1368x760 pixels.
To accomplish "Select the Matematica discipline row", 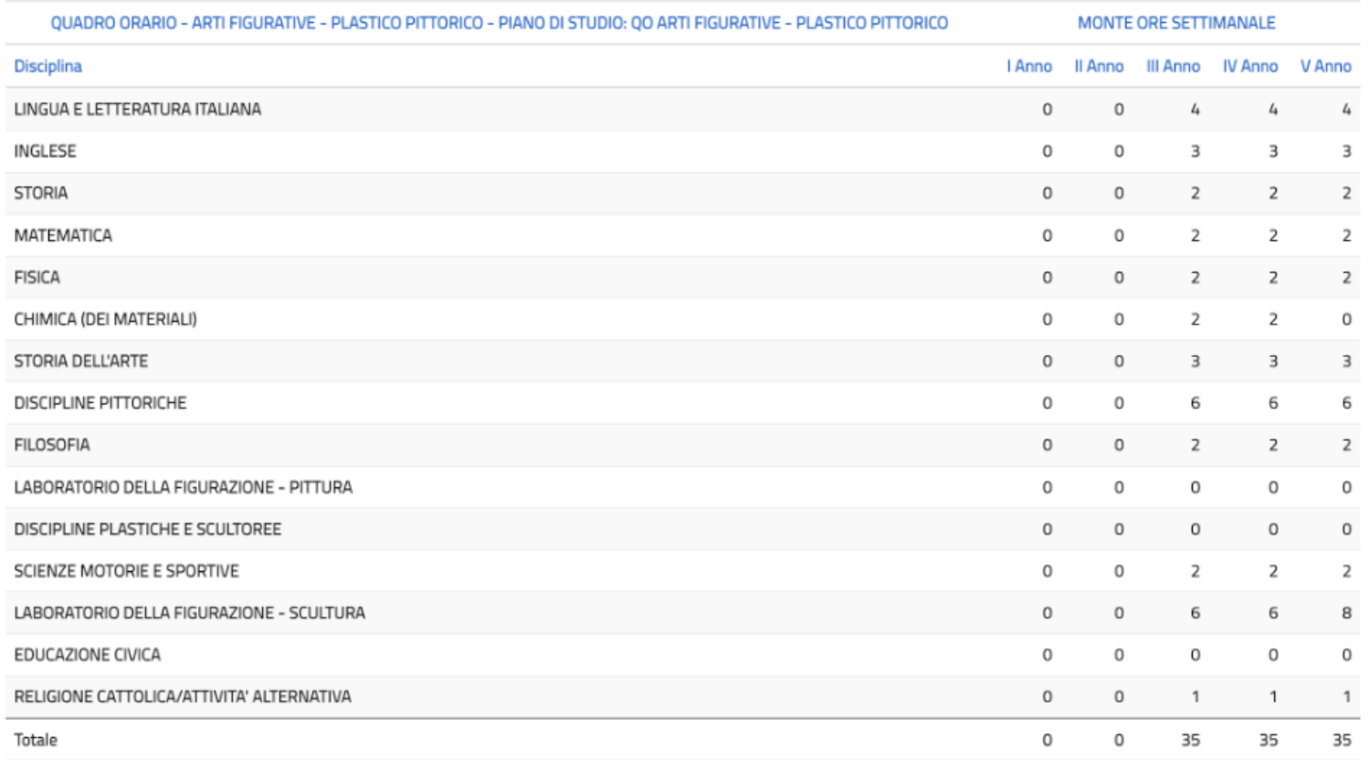I will tap(63, 236).
